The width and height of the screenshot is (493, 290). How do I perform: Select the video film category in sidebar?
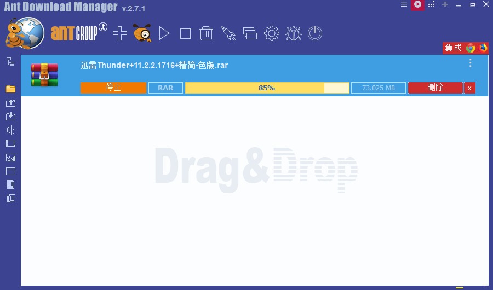pos(10,143)
